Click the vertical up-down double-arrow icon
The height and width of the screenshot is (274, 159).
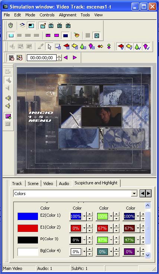109,47
